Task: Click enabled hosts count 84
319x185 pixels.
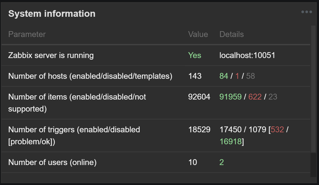Action: [x=224, y=76]
